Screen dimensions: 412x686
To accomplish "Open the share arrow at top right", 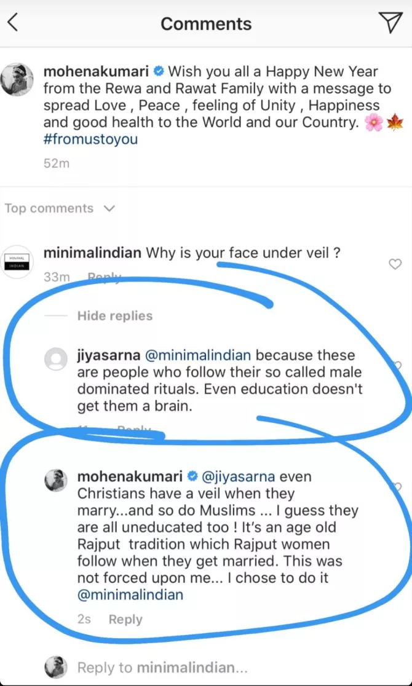I will click(391, 22).
